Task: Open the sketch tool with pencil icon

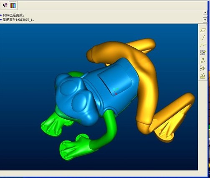Action: pyautogui.click(x=203, y=53)
